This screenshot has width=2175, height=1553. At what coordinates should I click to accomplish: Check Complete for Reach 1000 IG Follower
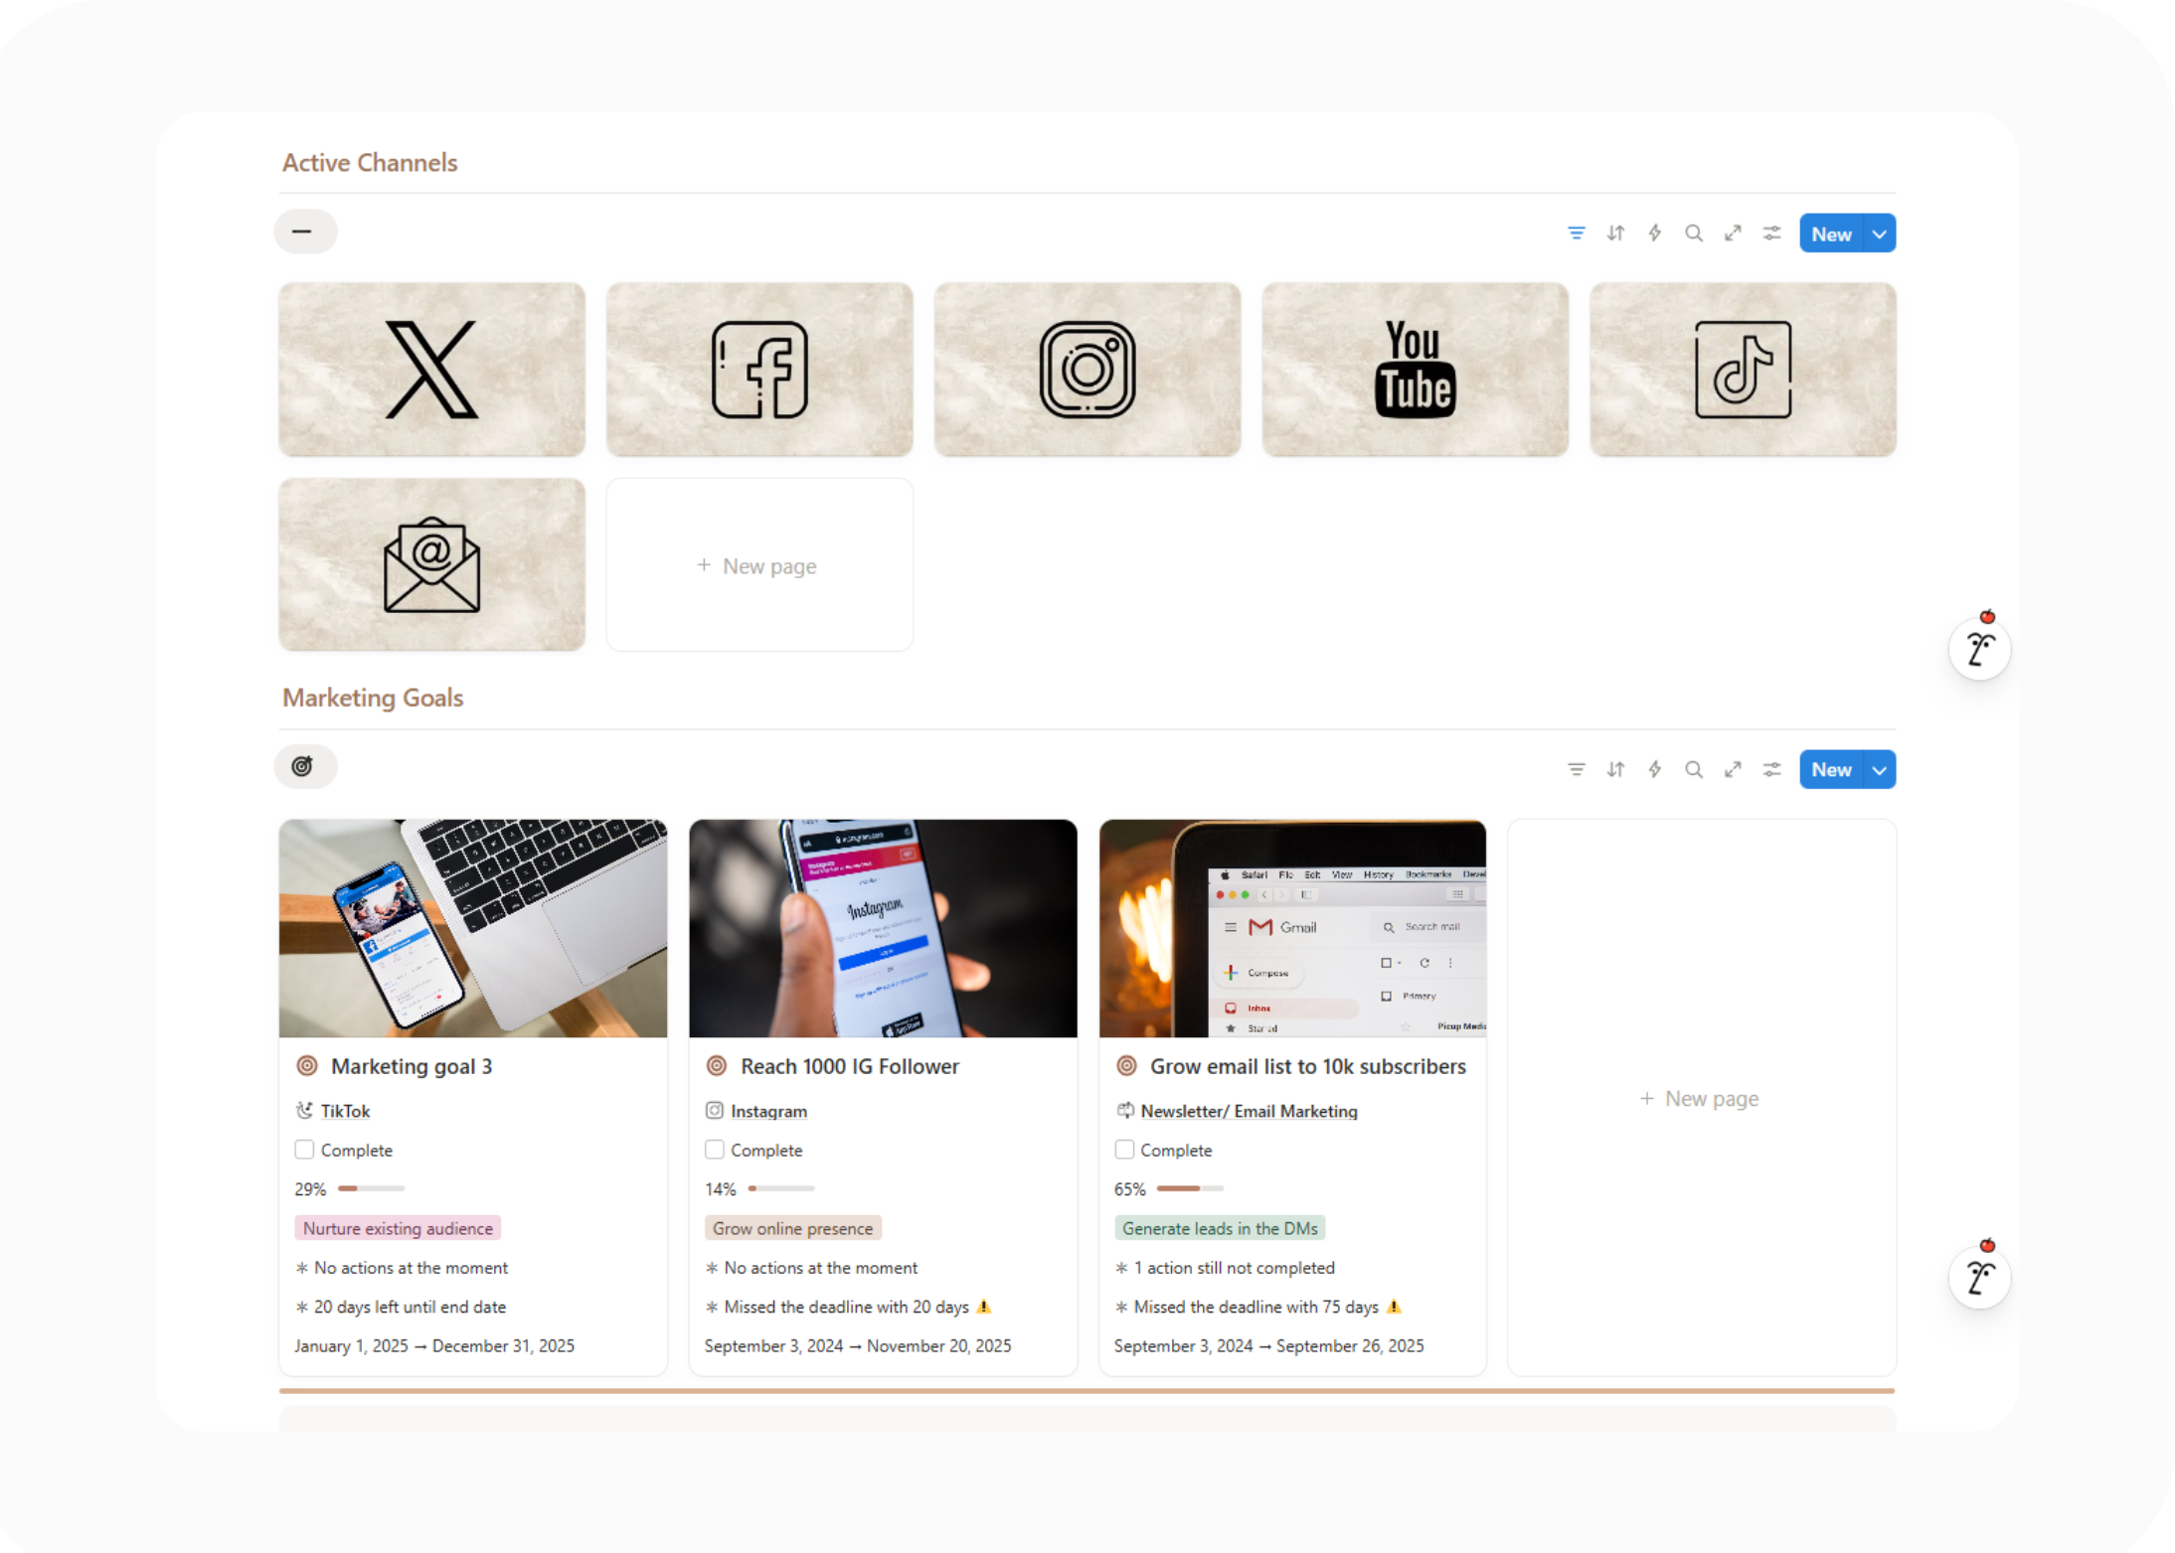click(x=715, y=1150)
